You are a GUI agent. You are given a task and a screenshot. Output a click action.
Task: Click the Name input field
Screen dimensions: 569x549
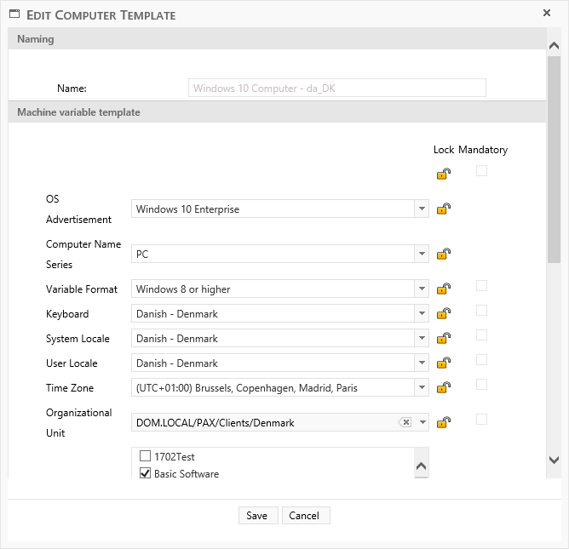[336, 88]
